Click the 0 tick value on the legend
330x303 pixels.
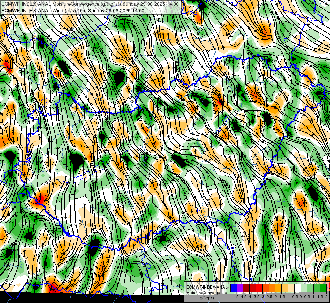[301, 297]
